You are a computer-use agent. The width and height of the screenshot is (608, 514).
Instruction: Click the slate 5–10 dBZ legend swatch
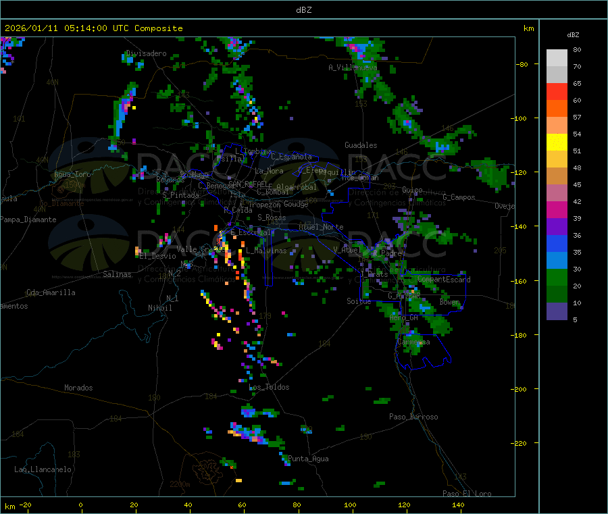pyautogui.click(x=557, y=311)
